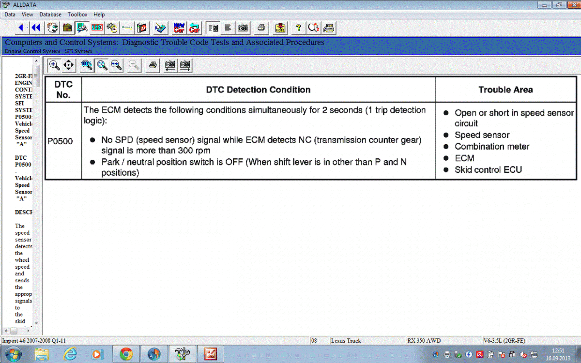
Task: Open the Data menu
Action: click(10, 15)
